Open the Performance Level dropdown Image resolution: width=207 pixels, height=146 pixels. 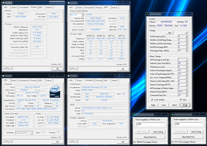coord(187,67)
